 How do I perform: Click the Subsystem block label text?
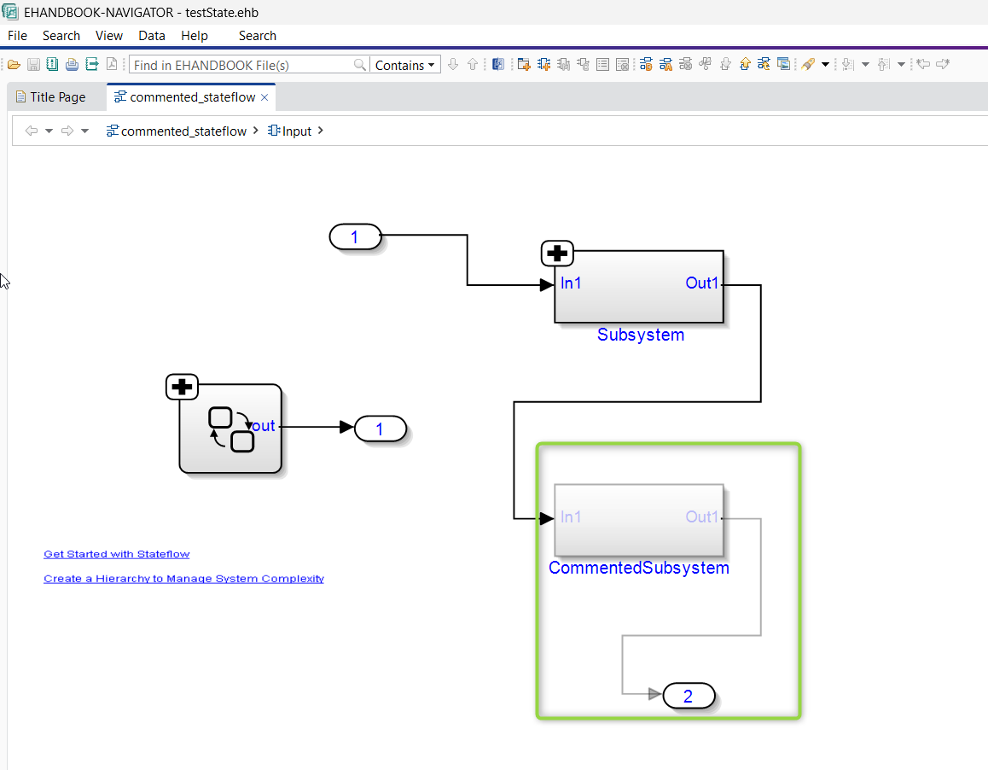641,335
